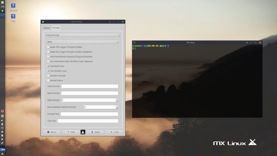This screenshot has width=277, height=156.
Task: Click the About button
Action: (52, 132)
